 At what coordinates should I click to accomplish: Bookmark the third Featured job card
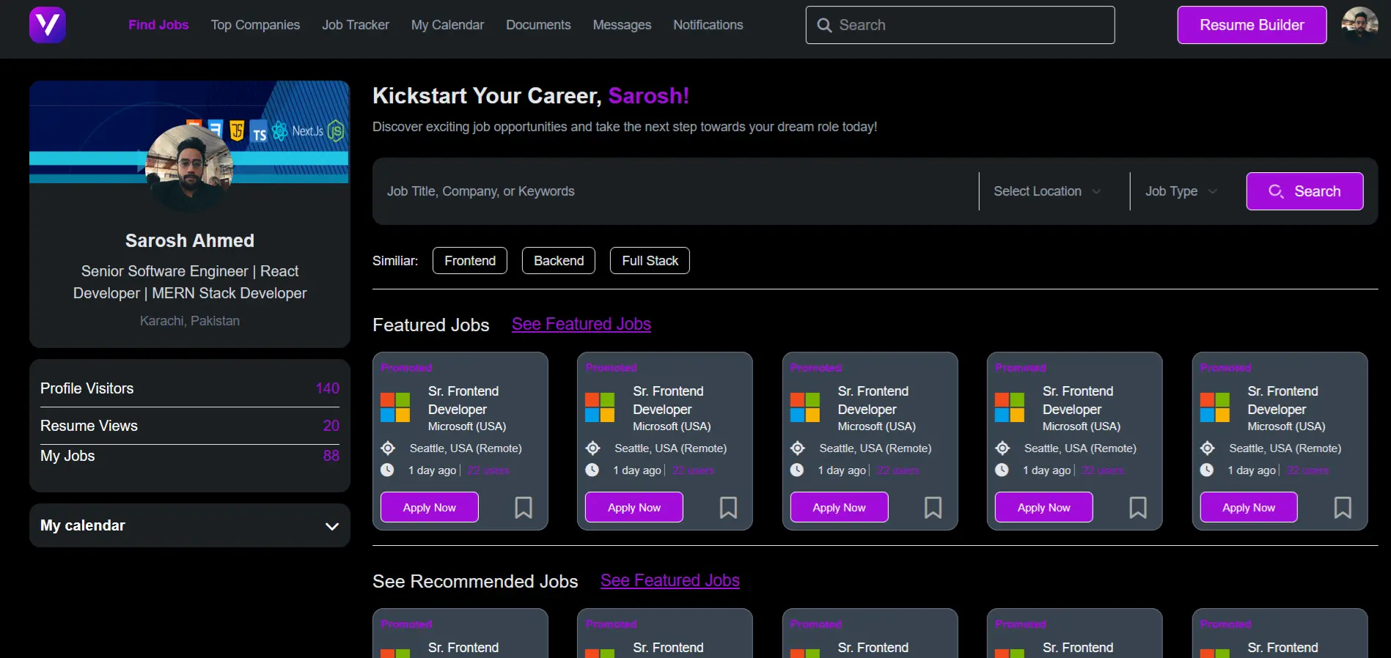[x=933, y=507]
